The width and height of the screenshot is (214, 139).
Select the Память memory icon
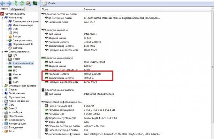tap(10, 67)
